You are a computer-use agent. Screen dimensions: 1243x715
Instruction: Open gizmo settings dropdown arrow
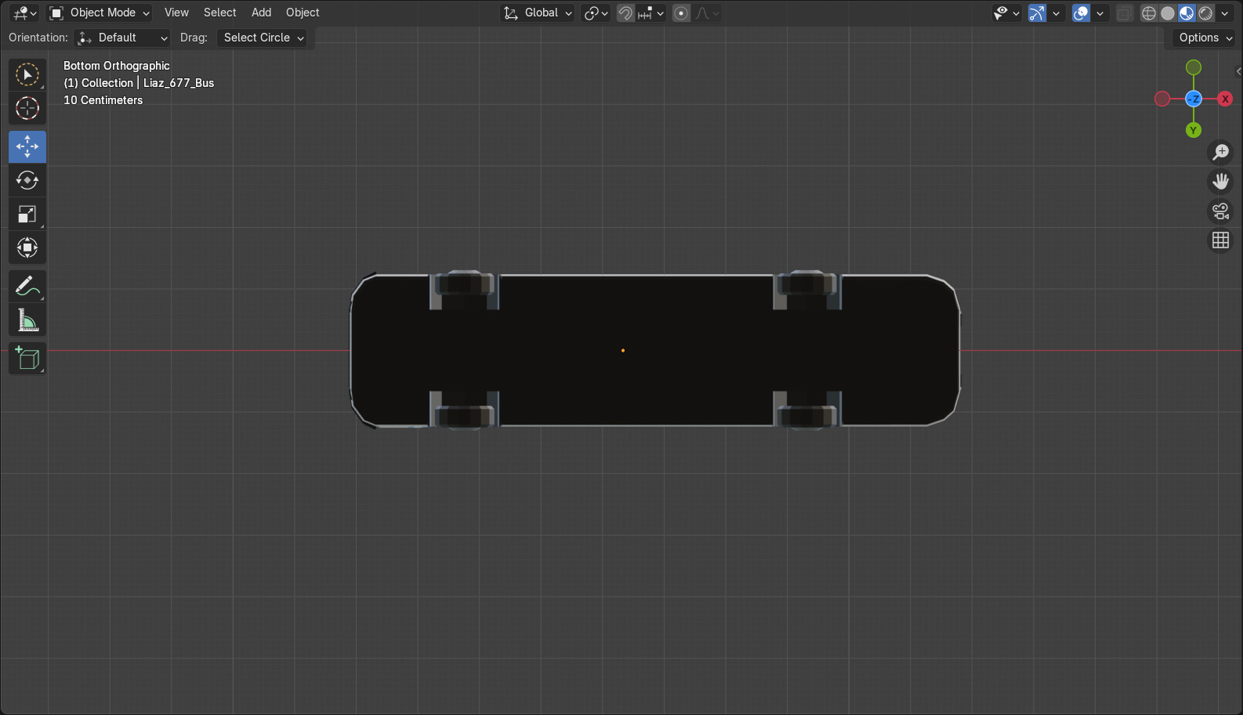(x=1056, y=13)
